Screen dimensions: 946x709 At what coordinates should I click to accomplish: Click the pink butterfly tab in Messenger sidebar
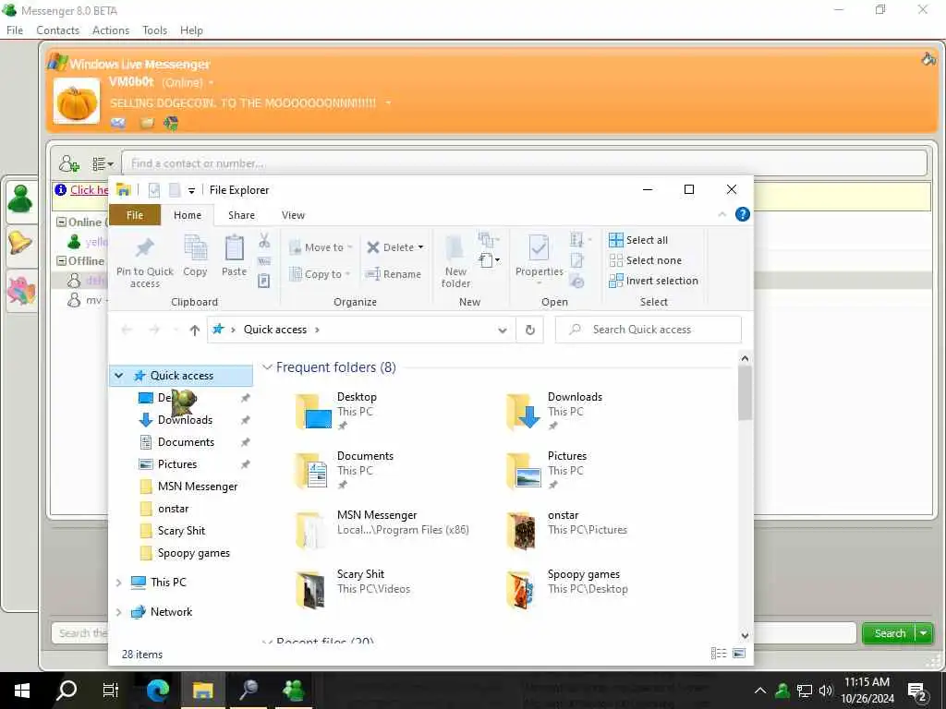tap(21, 289)
